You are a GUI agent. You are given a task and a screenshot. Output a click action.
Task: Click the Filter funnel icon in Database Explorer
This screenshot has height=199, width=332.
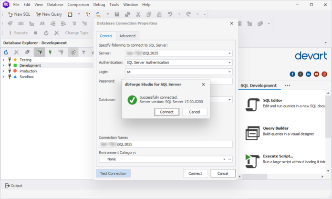83,52
